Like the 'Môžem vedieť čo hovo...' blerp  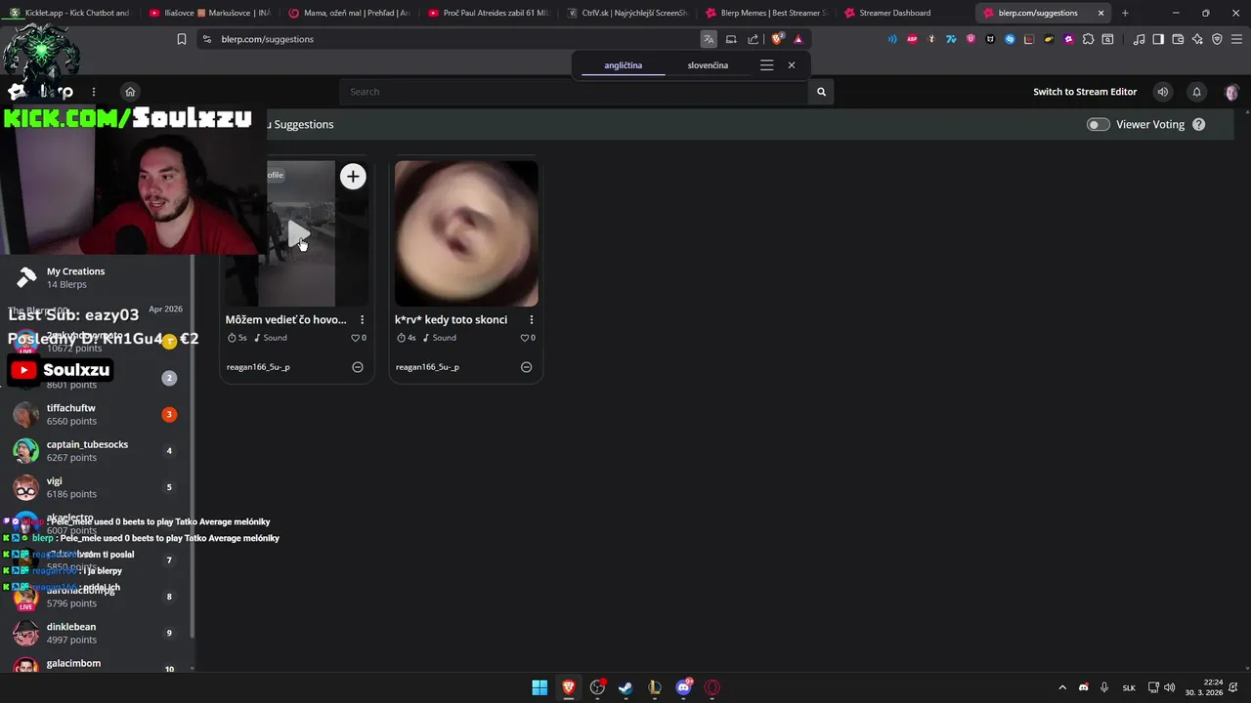pos(355,338)
